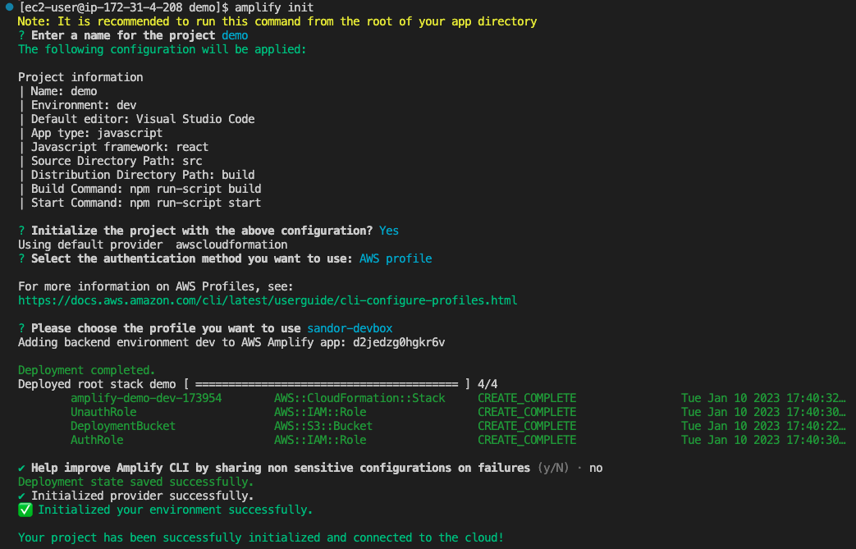The height and width of the screenshot is (549, 856).
Task: Select 'AWS profile' as authentication method
Action: (395, 258)
